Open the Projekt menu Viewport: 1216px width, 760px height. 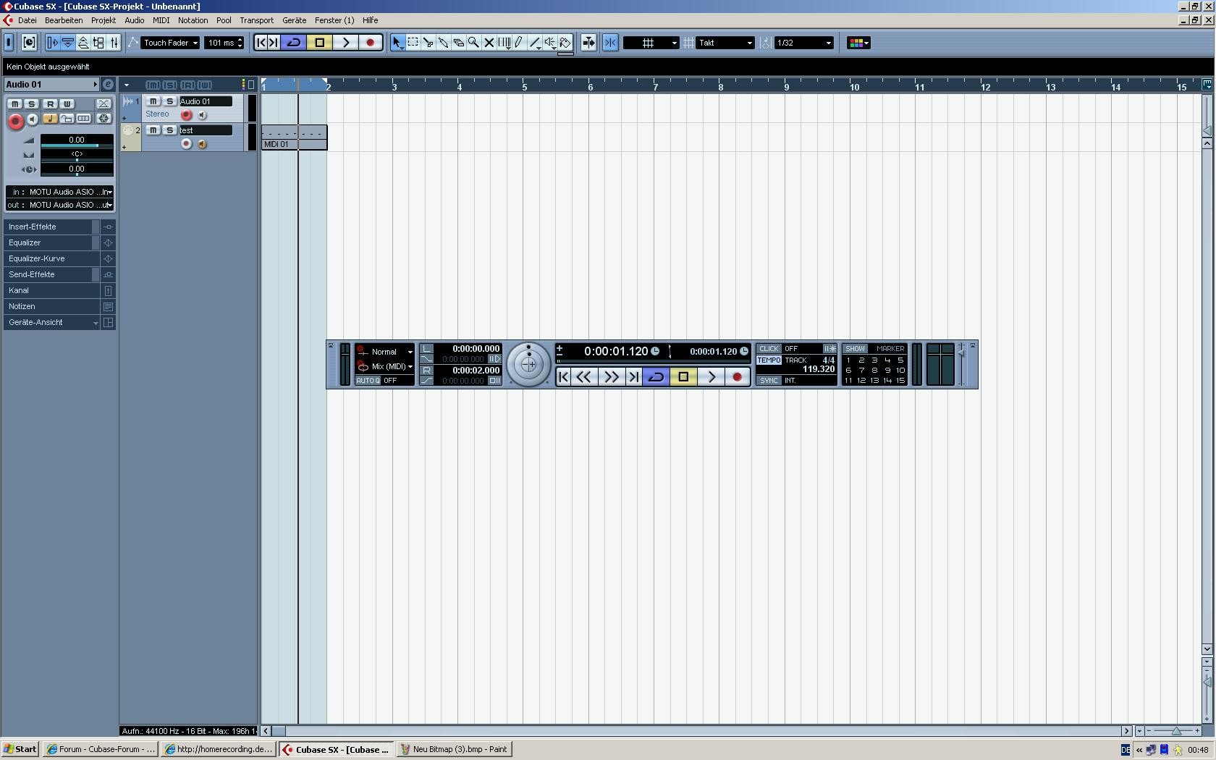click(x=104, y=20)
